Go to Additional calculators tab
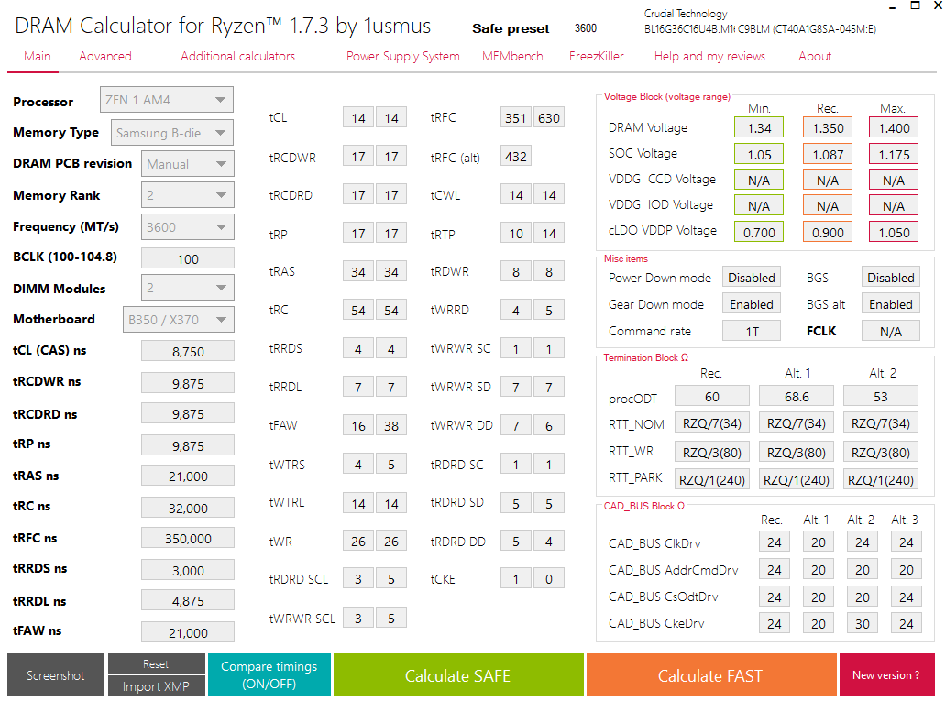The width and height of the screenshot is (945, 712). pyautogui.click(x=238, y=56)
